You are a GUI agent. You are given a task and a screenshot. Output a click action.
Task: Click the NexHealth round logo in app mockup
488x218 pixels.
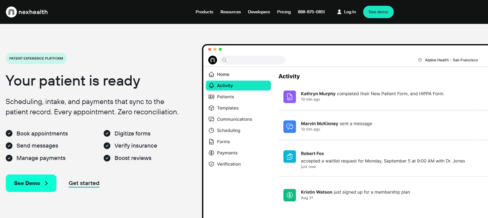(212, 60)
